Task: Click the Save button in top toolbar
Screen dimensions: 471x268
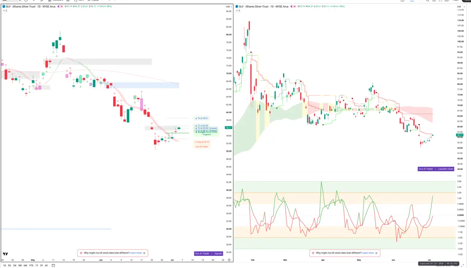Action: tap(412, 1)
